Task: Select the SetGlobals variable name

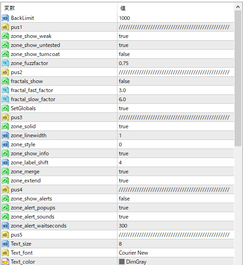Action: tap(23, 108)
